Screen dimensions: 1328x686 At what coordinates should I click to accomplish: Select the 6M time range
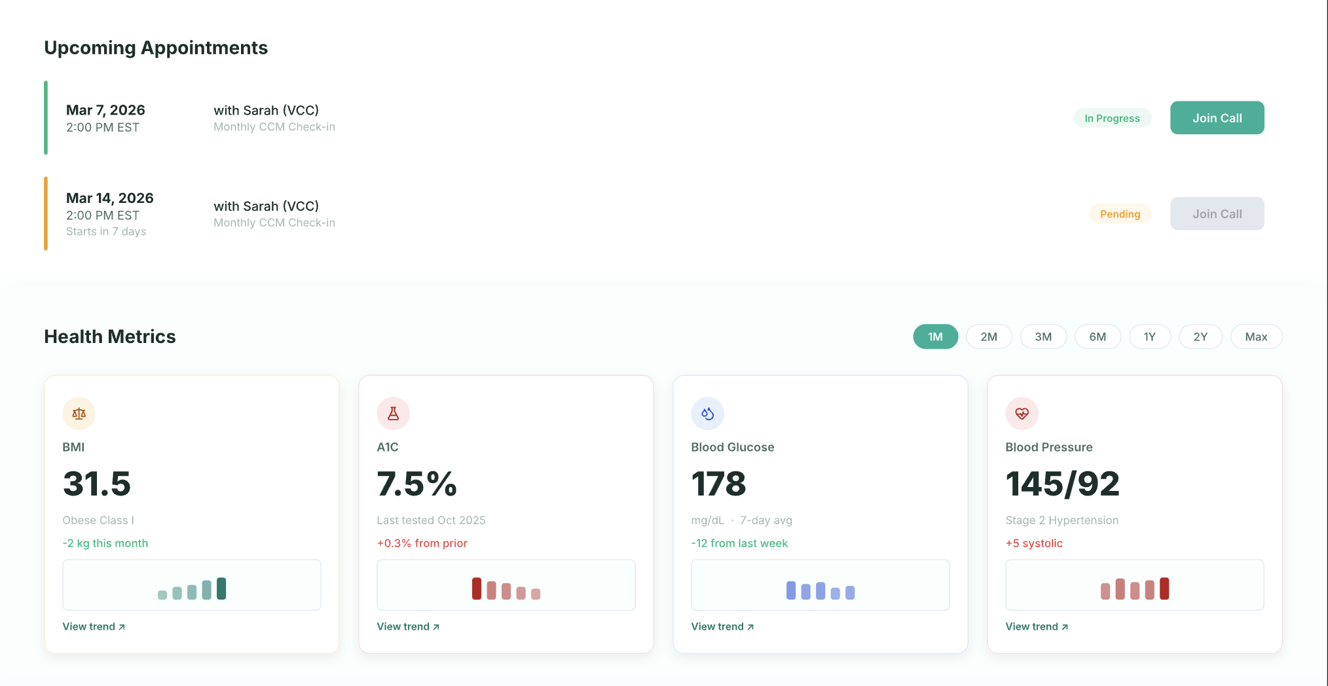pyautogui.click(x=1097, y=336)
